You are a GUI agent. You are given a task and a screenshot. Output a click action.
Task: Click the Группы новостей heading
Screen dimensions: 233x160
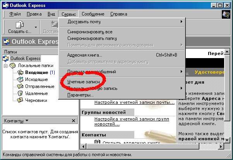click(x=104, y=112)
